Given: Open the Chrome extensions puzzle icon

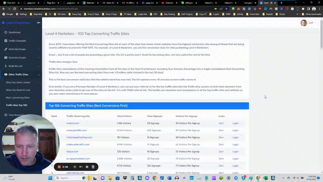Looking at the screenshot, I should point(303,9).
